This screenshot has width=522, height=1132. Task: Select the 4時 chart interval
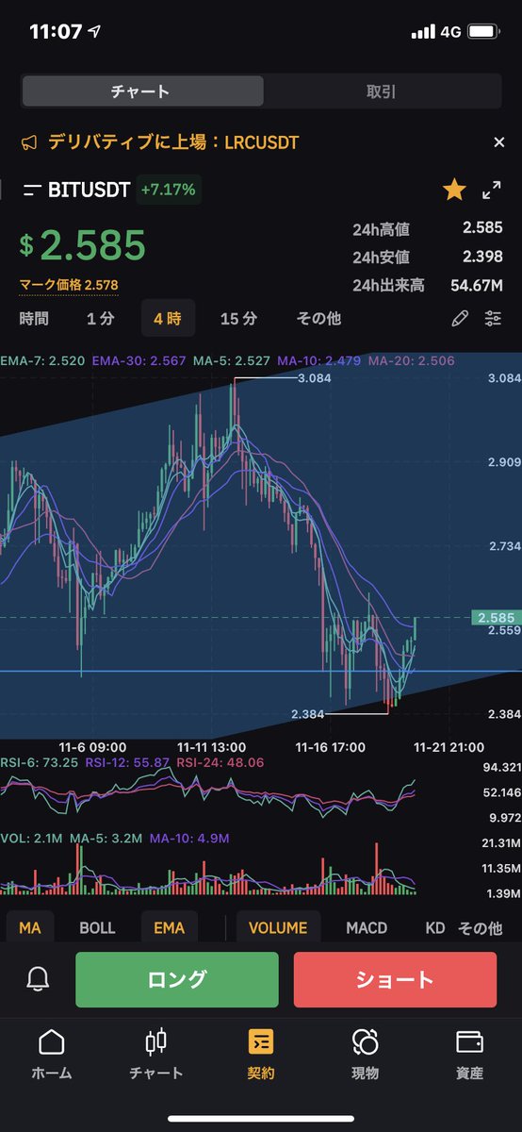click(x=168, y=319)
